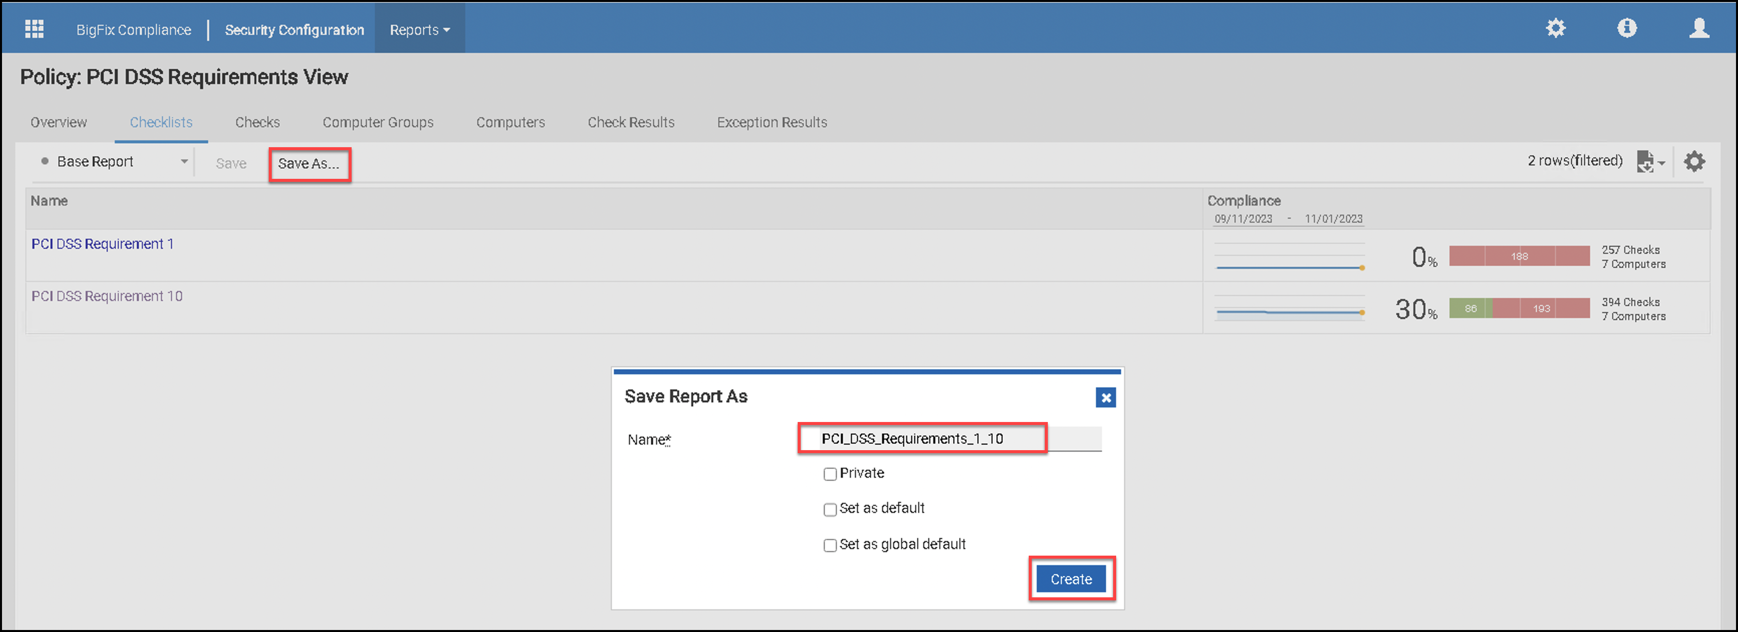
Task: Click the red compliance bar for Requirement 10
Action: pos(1542,307)
